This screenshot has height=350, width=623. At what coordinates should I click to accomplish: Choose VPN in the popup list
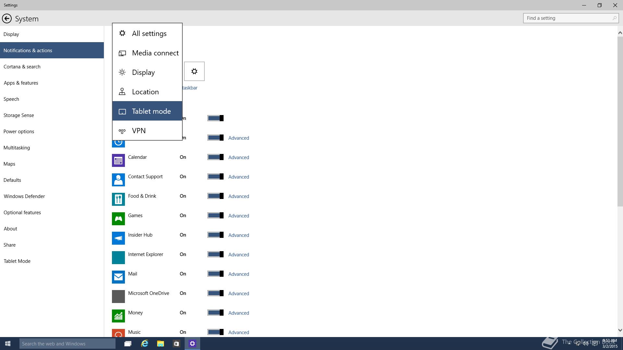[147, 131]
